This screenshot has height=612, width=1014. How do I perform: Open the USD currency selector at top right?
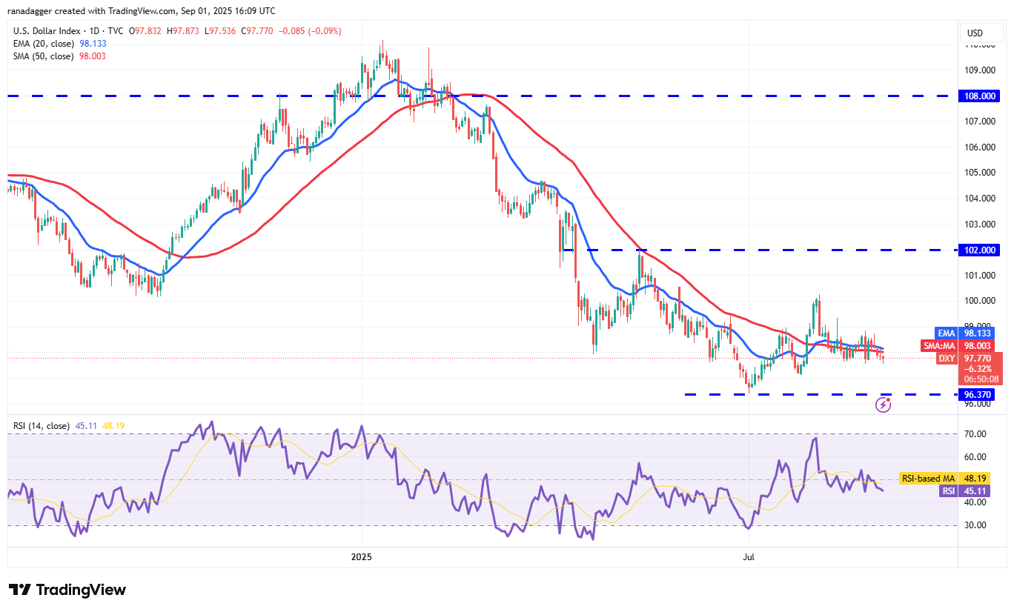click(981, 33)
